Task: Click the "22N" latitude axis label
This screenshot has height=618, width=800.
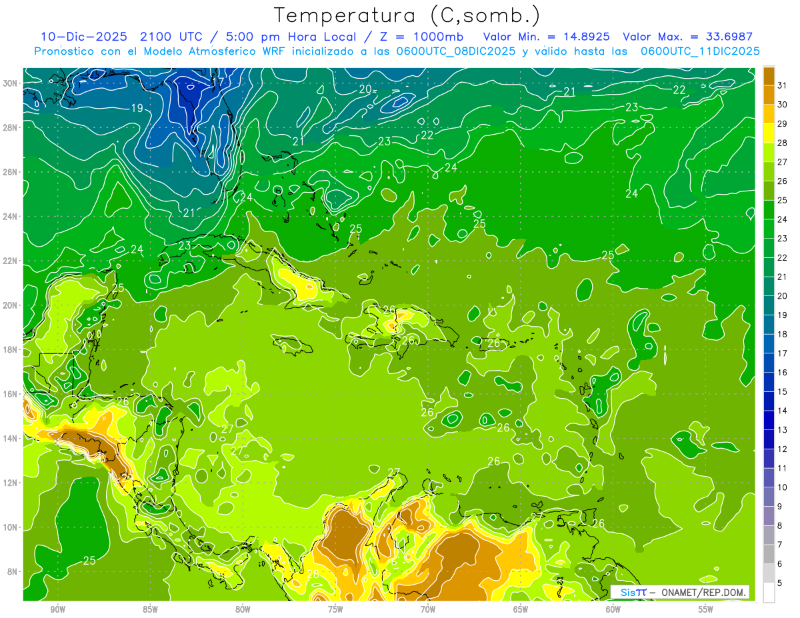Action: [x=11, y=261]
